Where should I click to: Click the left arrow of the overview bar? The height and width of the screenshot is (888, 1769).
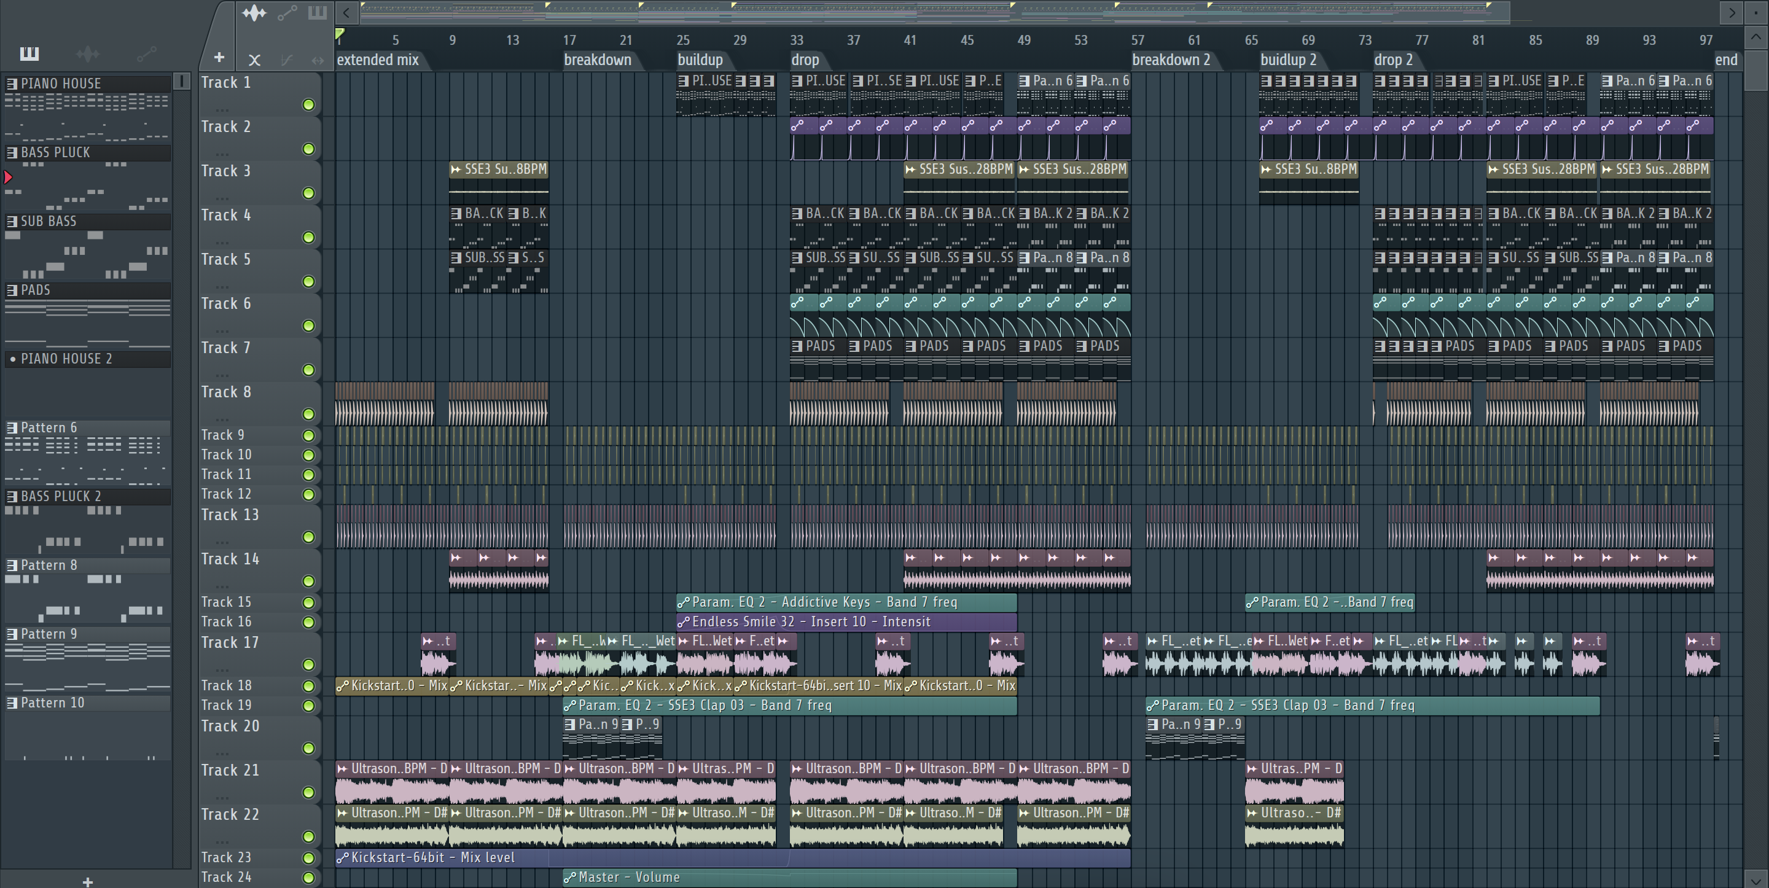point(347,12)
